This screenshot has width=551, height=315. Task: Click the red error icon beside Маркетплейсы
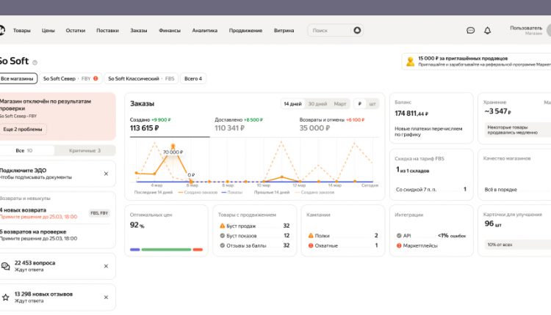[x=397, y=245]
